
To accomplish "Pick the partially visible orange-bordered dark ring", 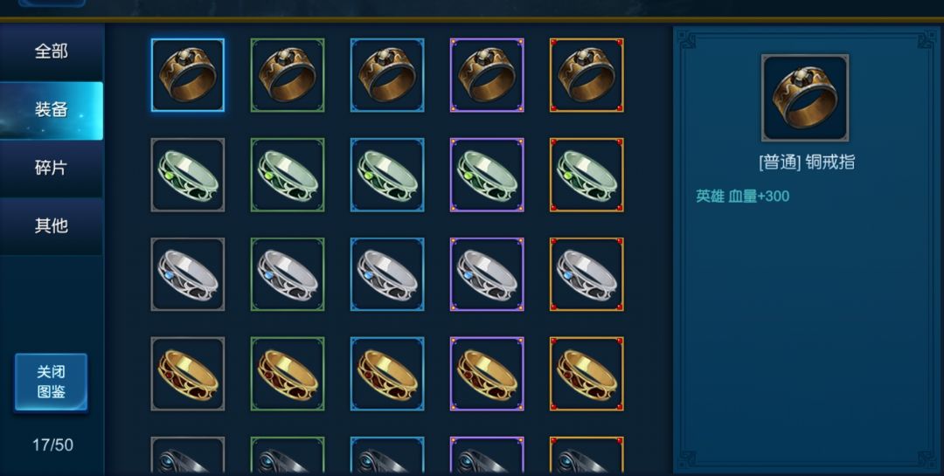I will pos(587,456).
